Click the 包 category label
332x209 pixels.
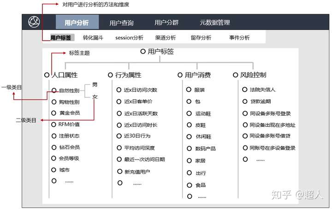pyautogui.click(x=197, y=102)
